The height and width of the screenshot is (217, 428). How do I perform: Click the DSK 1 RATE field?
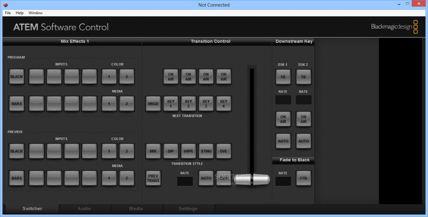283,100
